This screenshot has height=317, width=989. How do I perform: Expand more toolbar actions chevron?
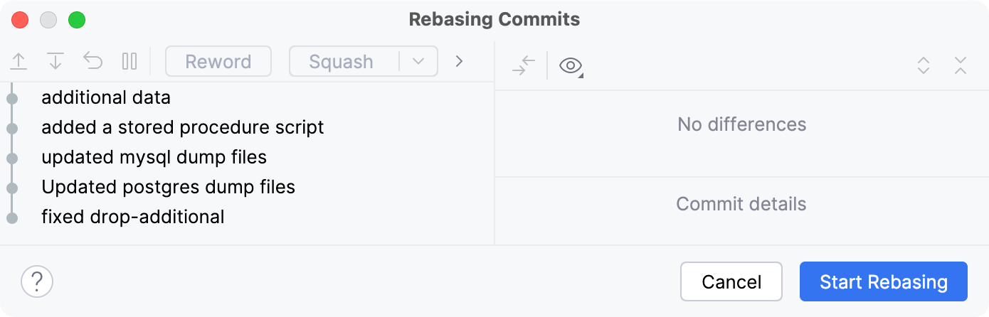coord(459,62)
